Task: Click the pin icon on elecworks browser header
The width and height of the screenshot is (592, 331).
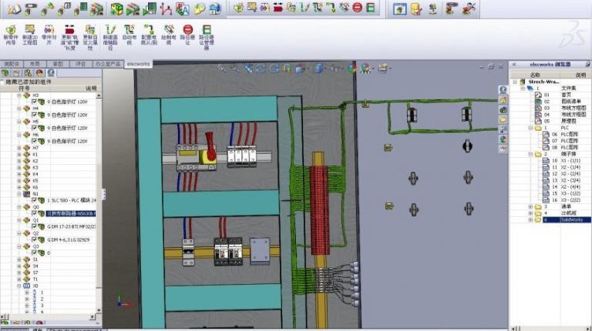Action: [x=588, y=65]
